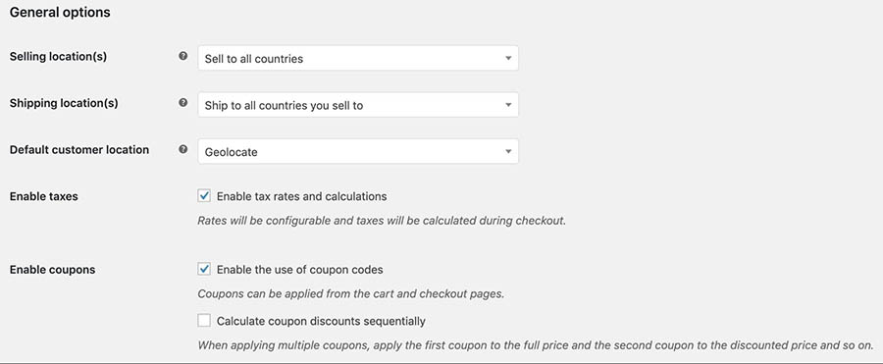Open the 'Sell to all countries' dropdown
The height and width of the screenshot is (364, 883).
click(358, 58)
